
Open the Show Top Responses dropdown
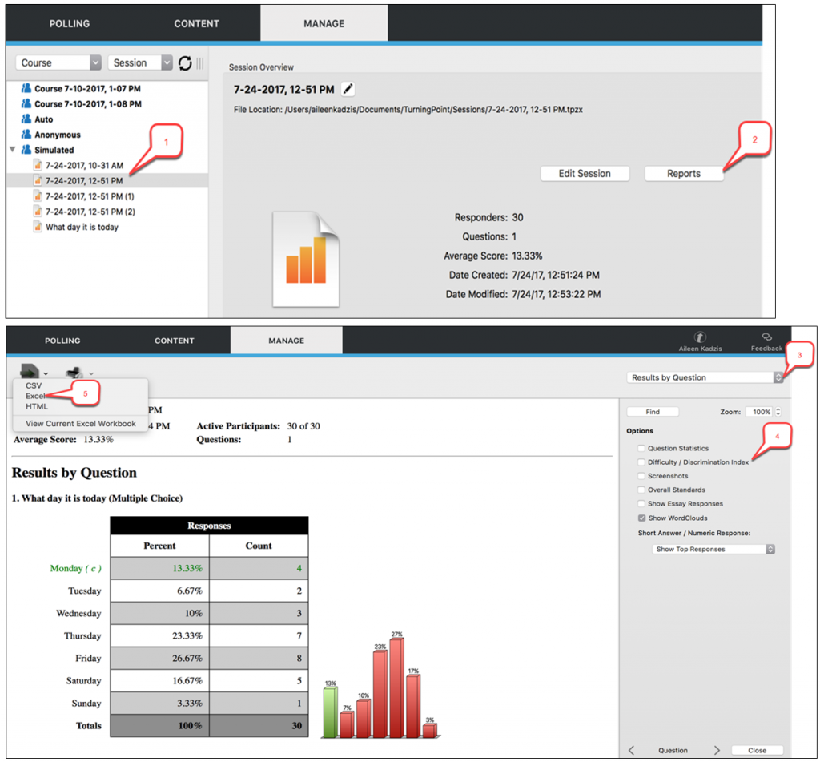point(714,550)
